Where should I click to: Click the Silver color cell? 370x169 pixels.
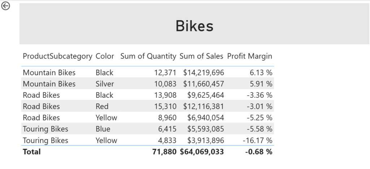pyautogui.click(x=105, y=84)
